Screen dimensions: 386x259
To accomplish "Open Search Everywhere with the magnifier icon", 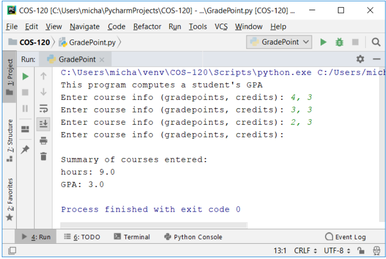I will click(376, 42).
